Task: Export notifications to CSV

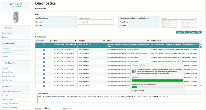Action: pos(196,32)
